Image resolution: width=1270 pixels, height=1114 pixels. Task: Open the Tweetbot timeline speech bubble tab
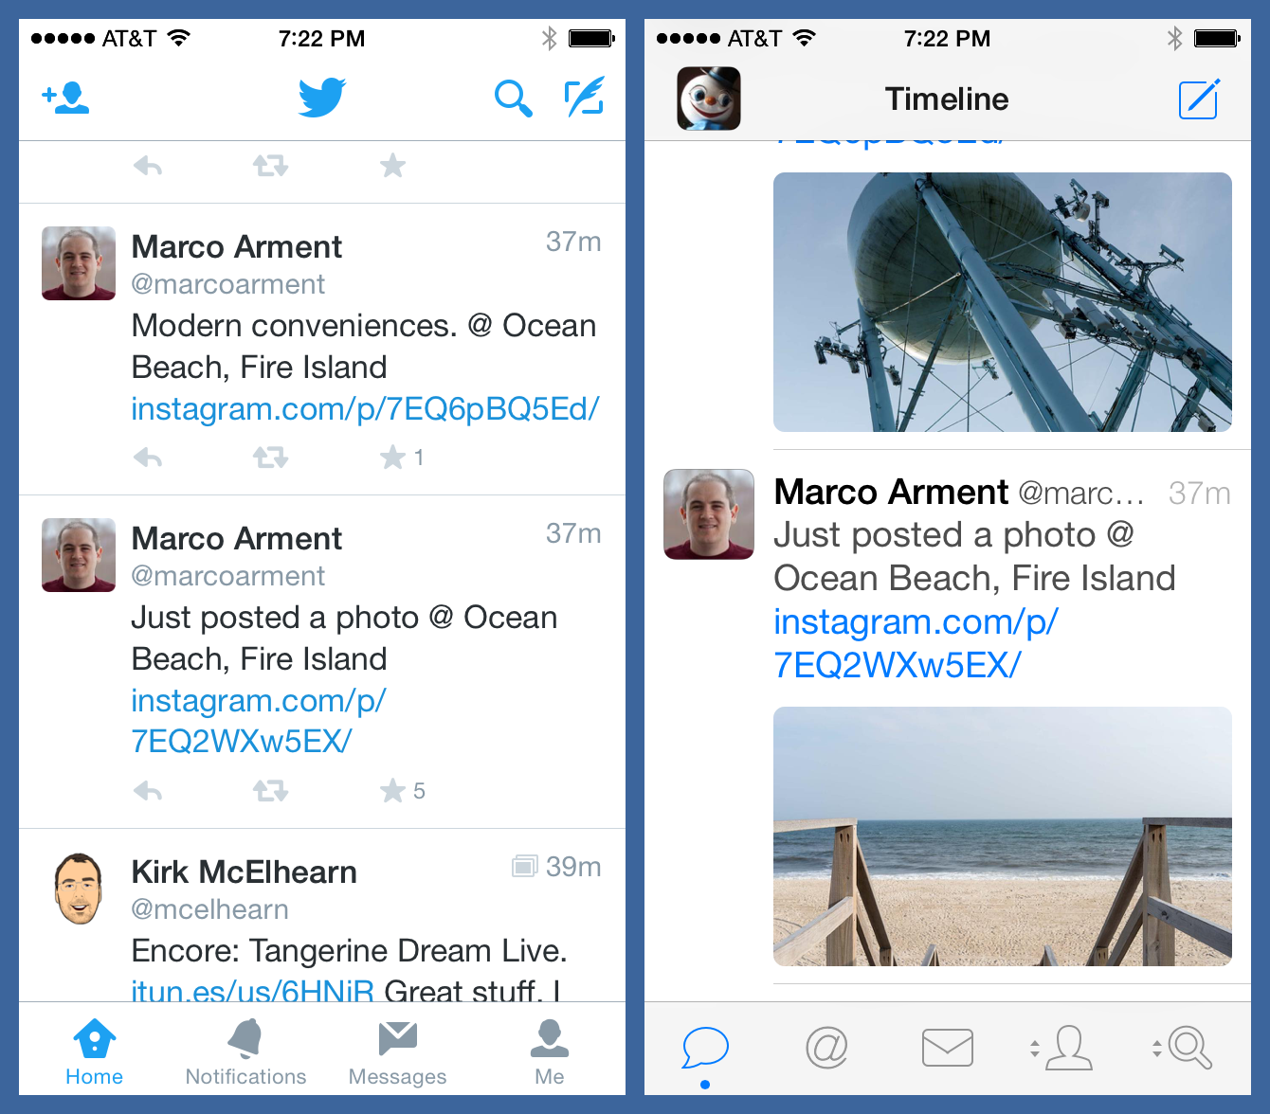click(x=705, y=1048)
